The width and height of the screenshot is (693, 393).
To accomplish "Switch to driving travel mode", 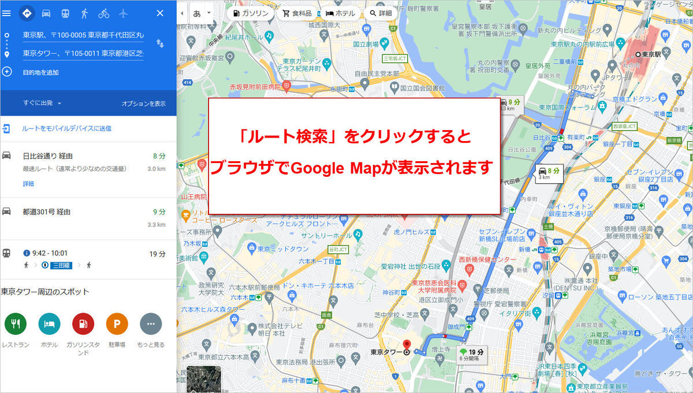I will click(46, 13).
